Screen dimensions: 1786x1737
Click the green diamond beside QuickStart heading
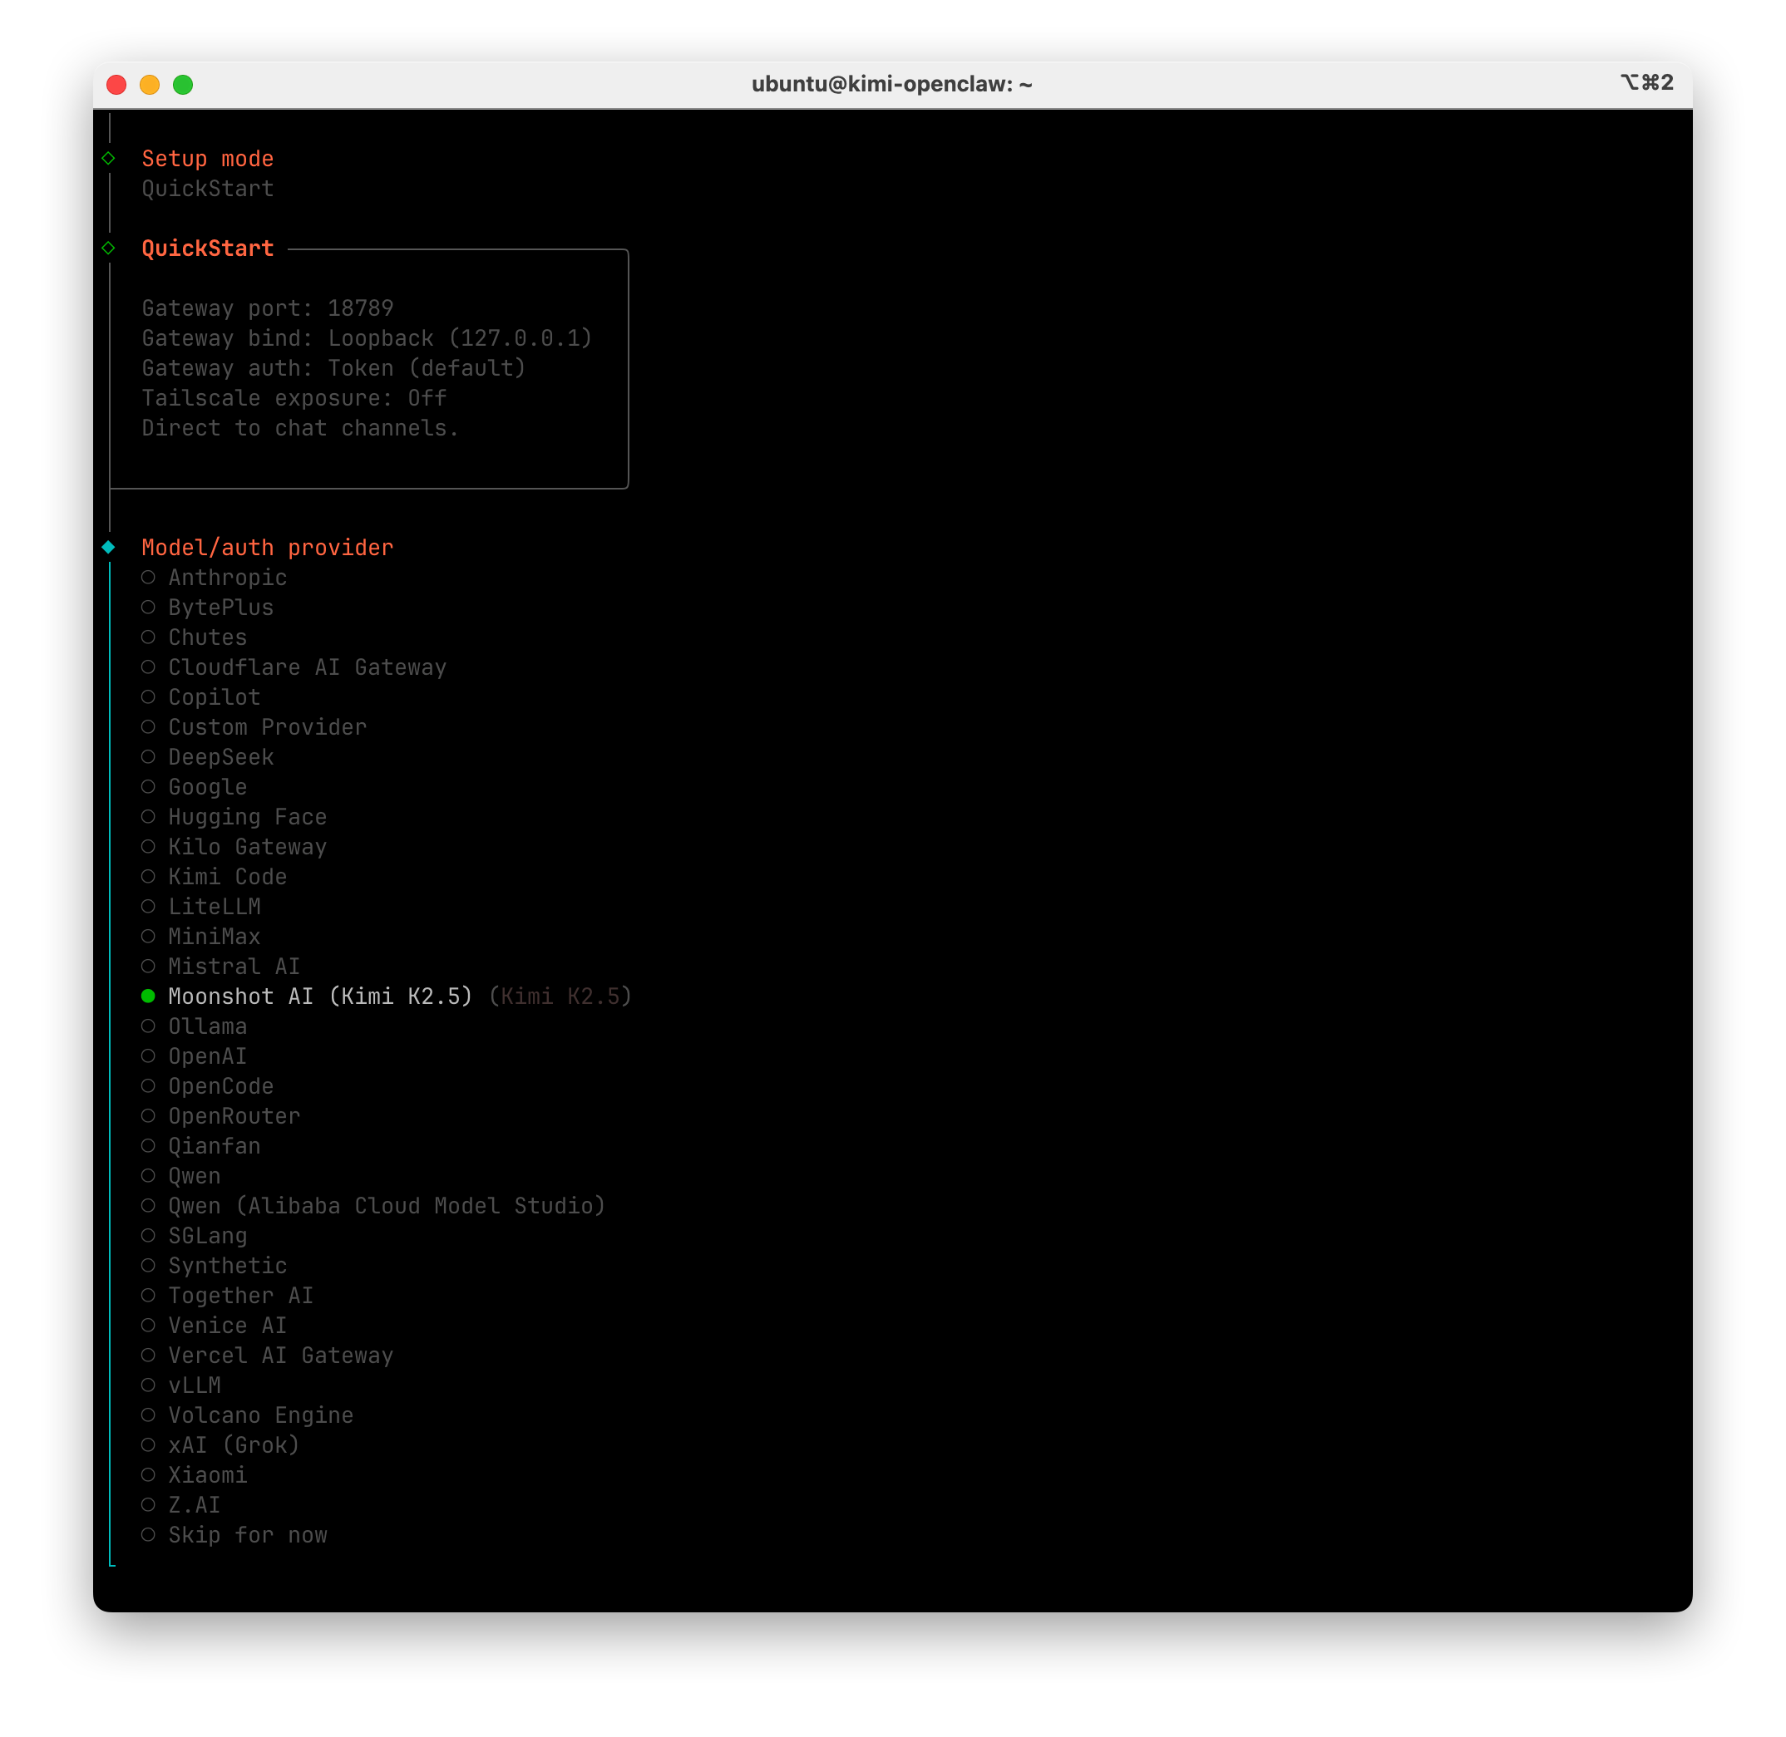click(x=109, y=248)
